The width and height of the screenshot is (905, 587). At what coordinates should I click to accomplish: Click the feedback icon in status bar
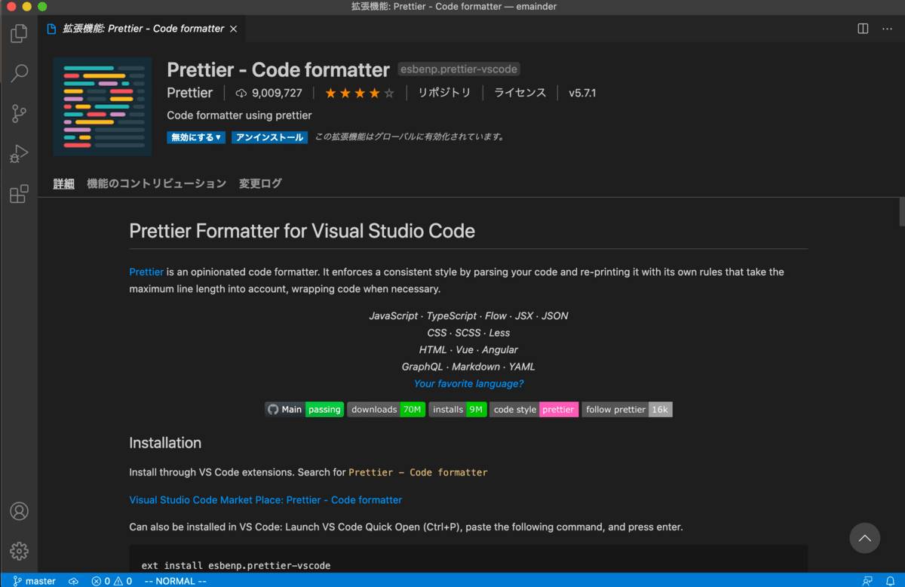point(867,581)
